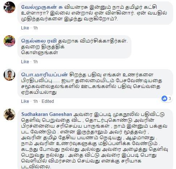
Task: Open Sudhakaran Ganeshan name link
Action: click(x=47, y=114)
